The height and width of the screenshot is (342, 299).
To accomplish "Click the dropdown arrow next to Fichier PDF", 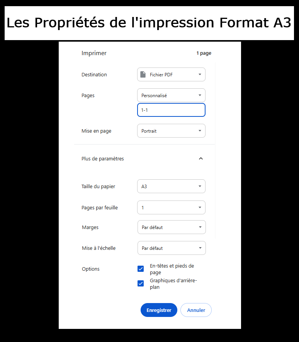I will pos(200,74).
